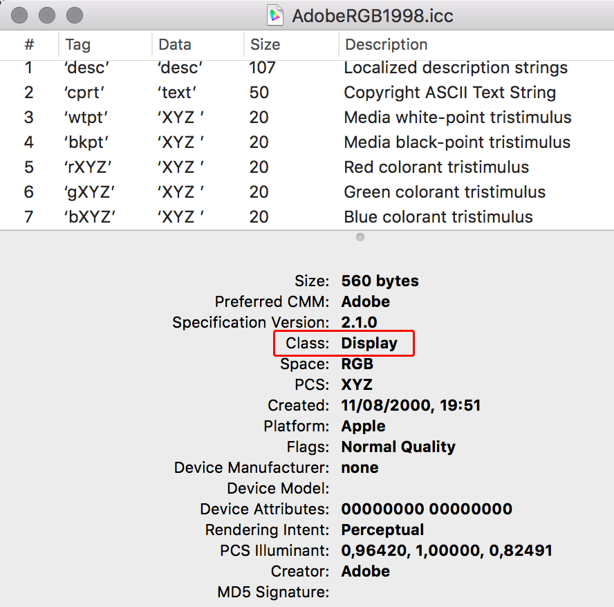Click the Device Manufacturer value none
Screen dimensions: 614x607
coord(360,467)
